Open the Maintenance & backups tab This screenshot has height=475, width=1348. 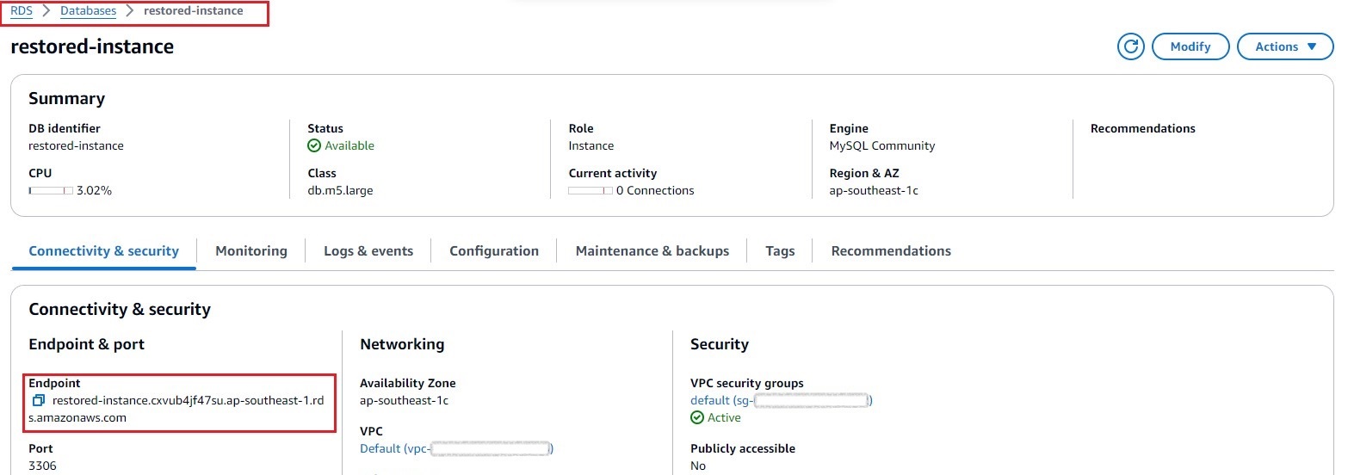pyautogui.click(x=652, y=251)
